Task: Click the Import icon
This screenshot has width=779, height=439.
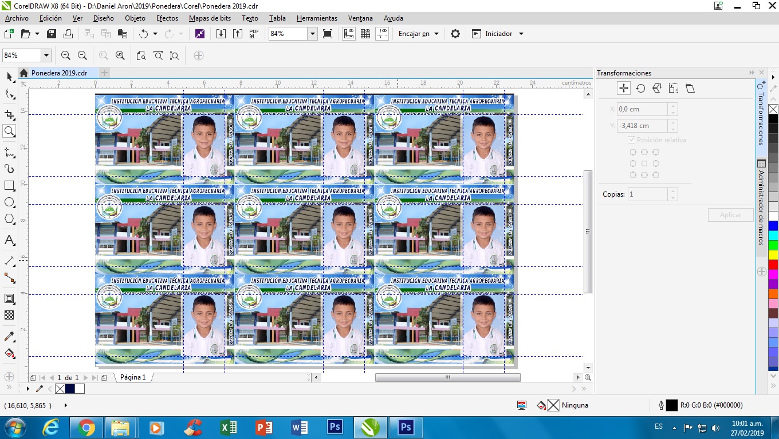Action: tap(221, 34)
